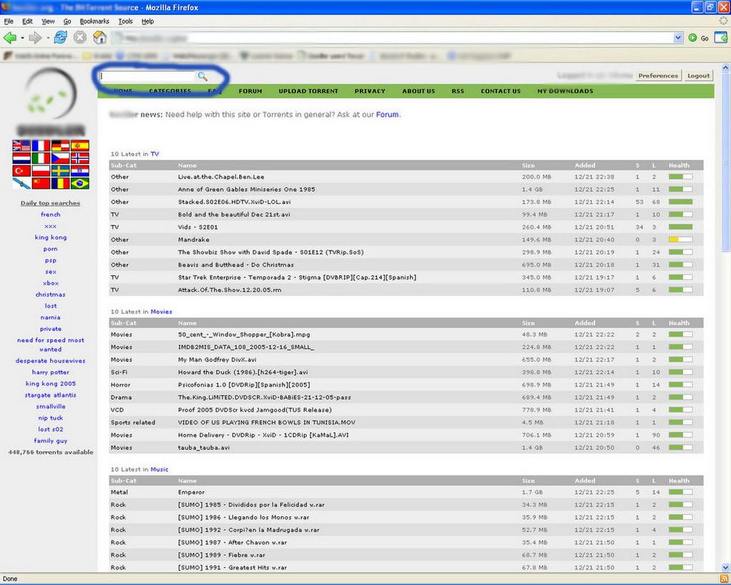
Task: Open the Edit menu
Action: [x=27, y=21]
